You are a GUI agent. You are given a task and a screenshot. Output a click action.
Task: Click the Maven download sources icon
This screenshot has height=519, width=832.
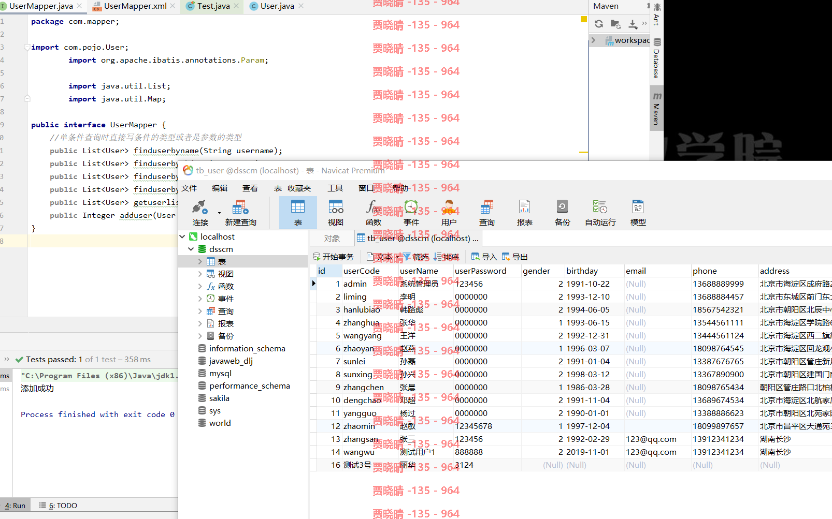633,24
